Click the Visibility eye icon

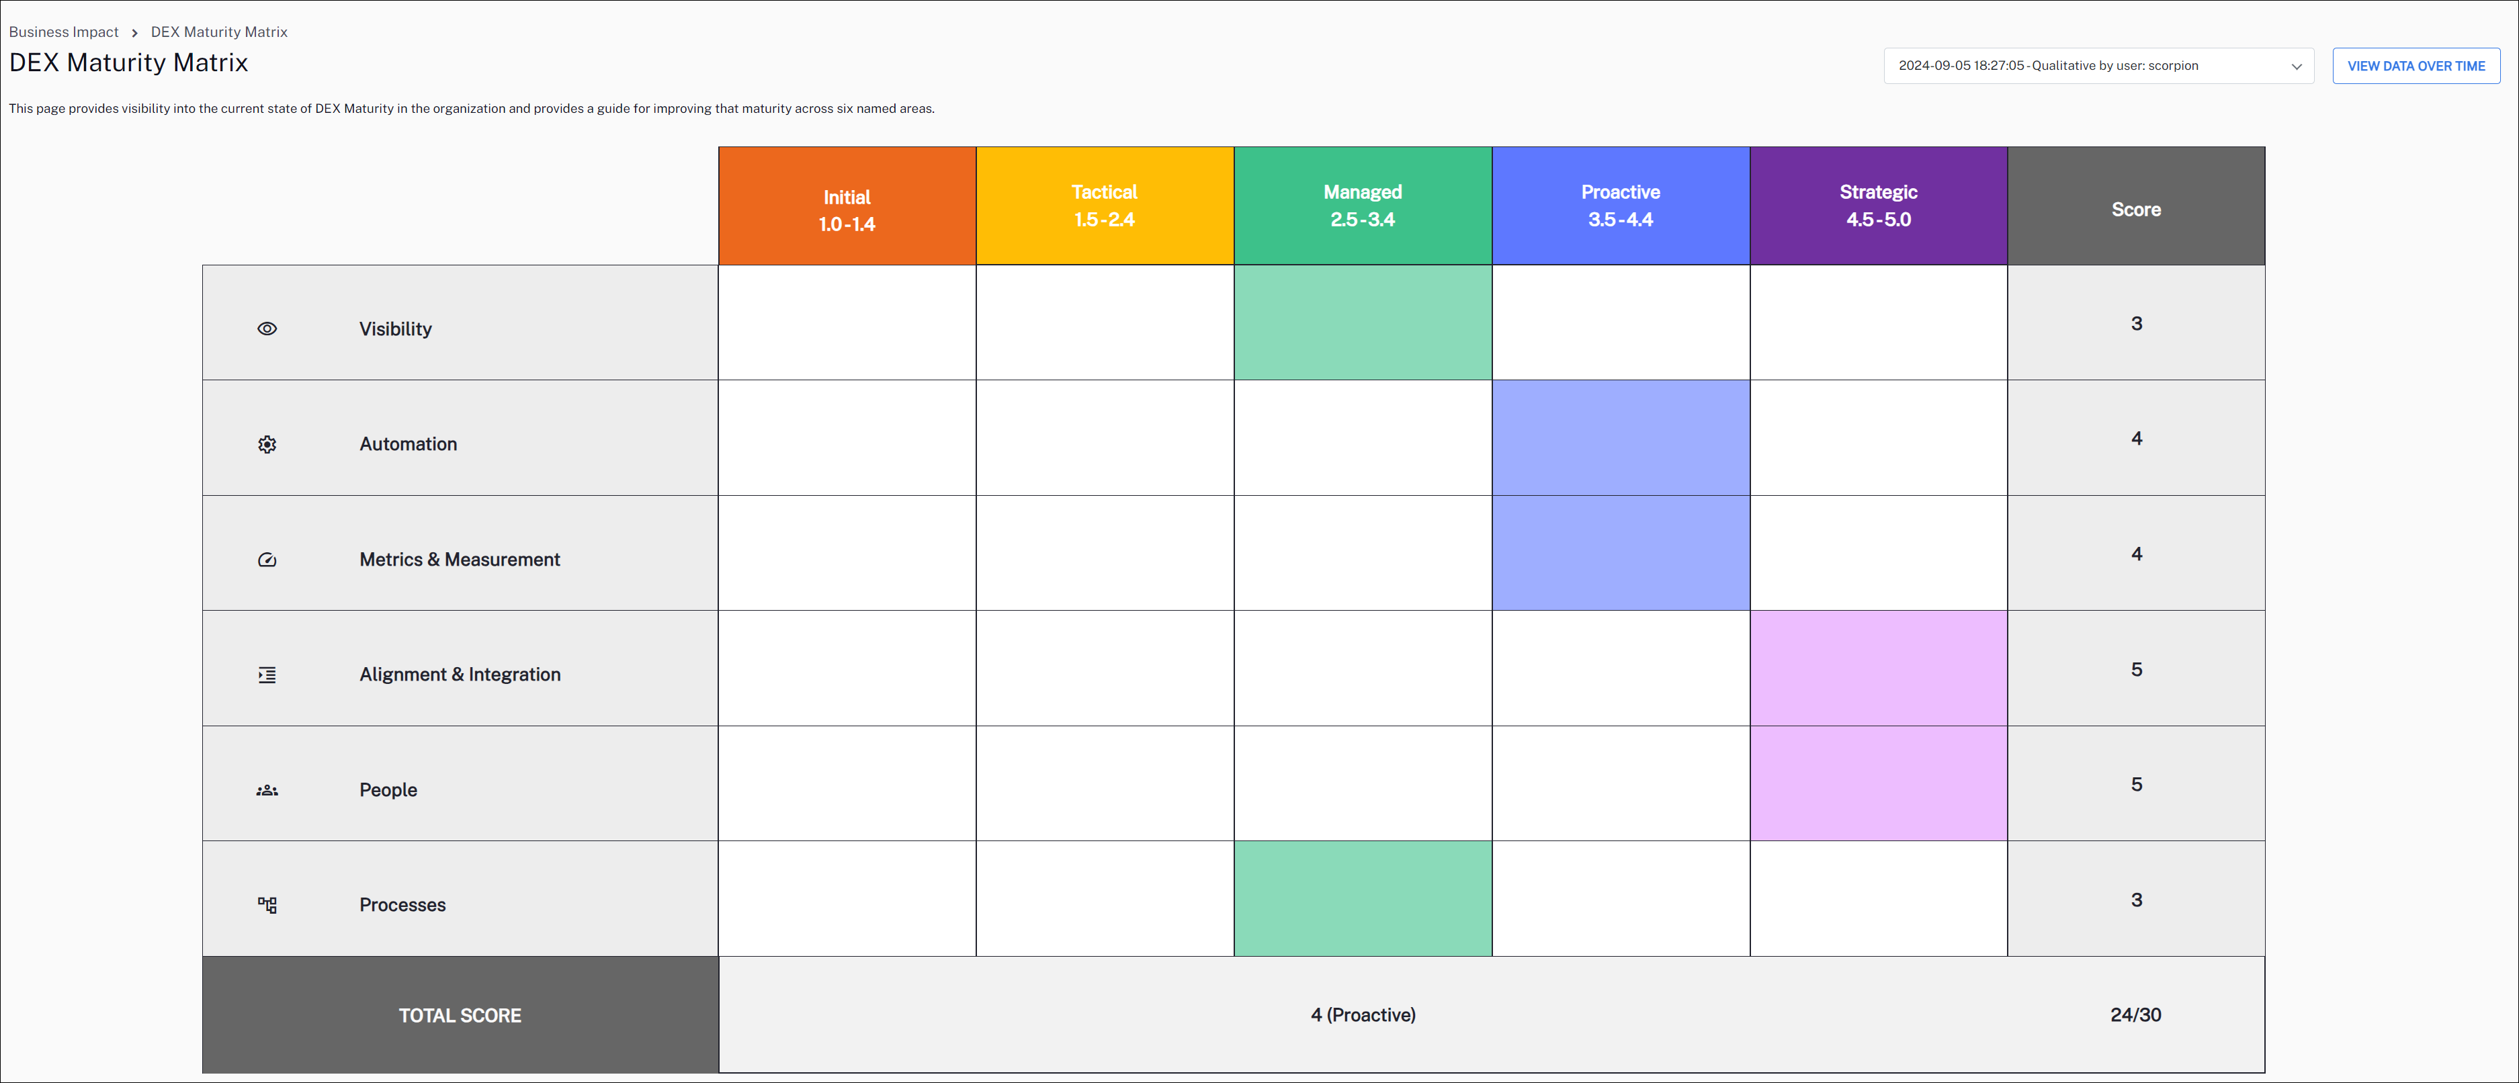coord(267,329)
